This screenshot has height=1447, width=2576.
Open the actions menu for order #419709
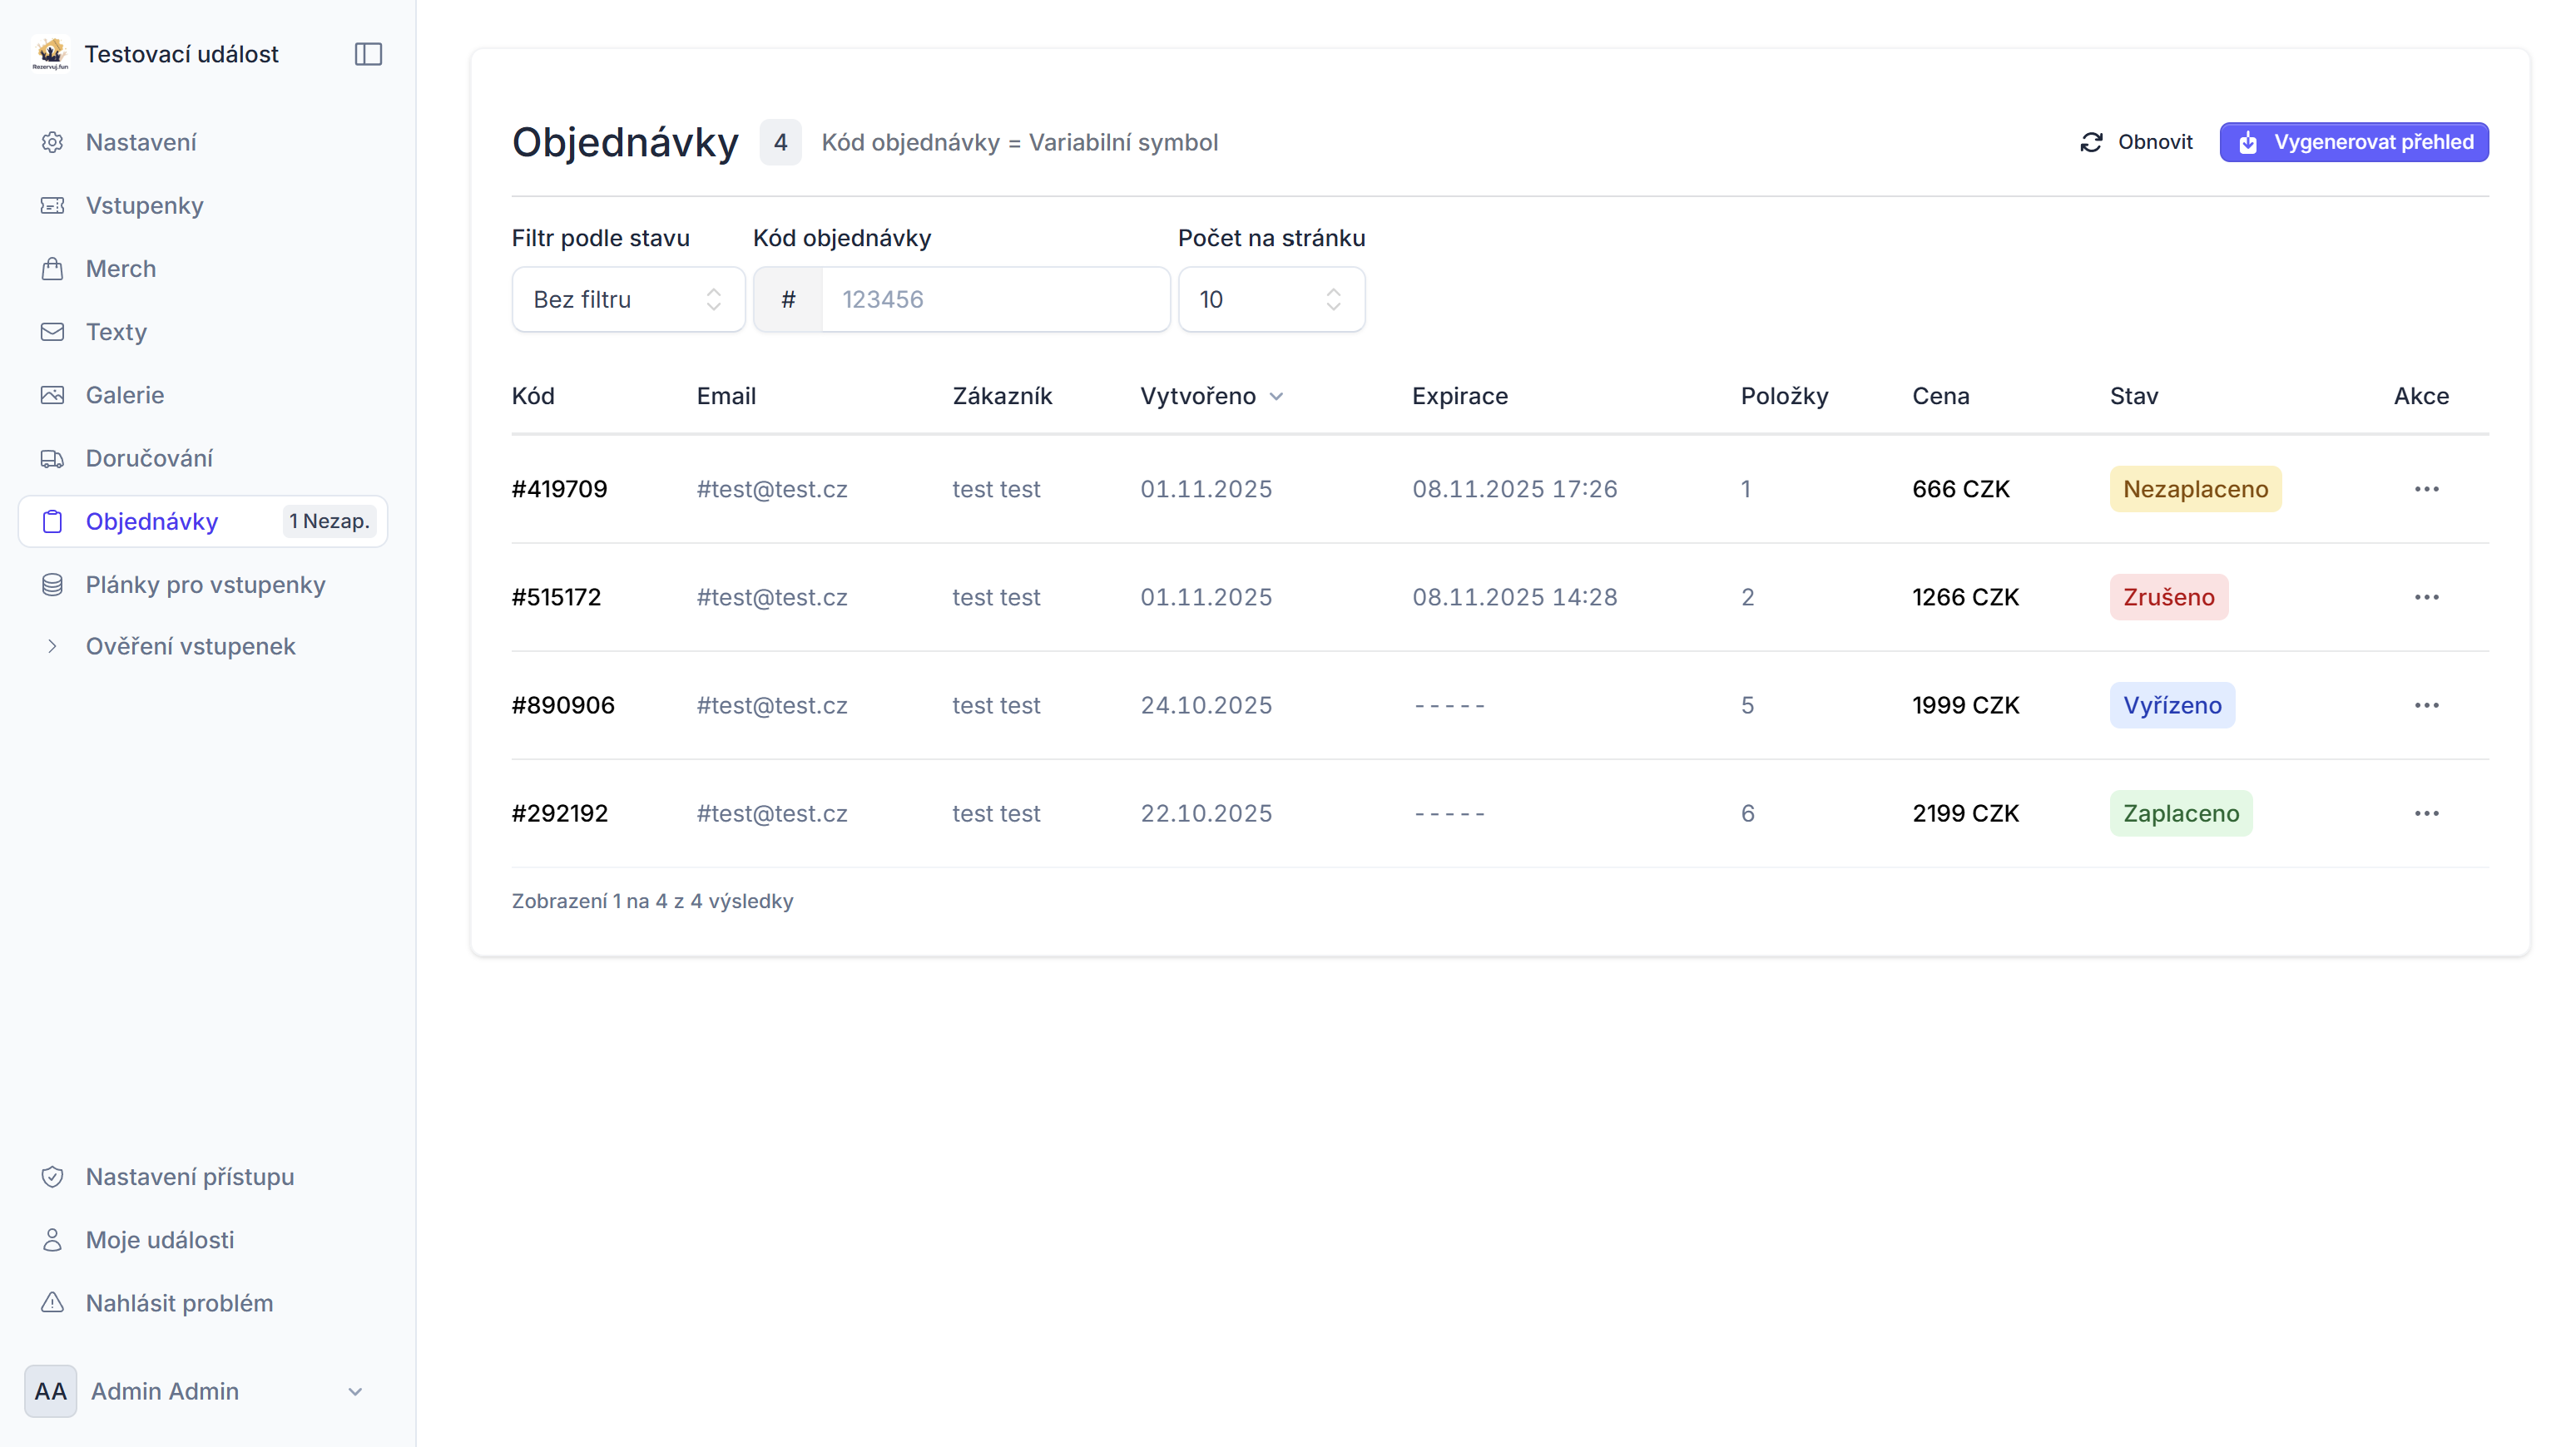click(2426, 489)
